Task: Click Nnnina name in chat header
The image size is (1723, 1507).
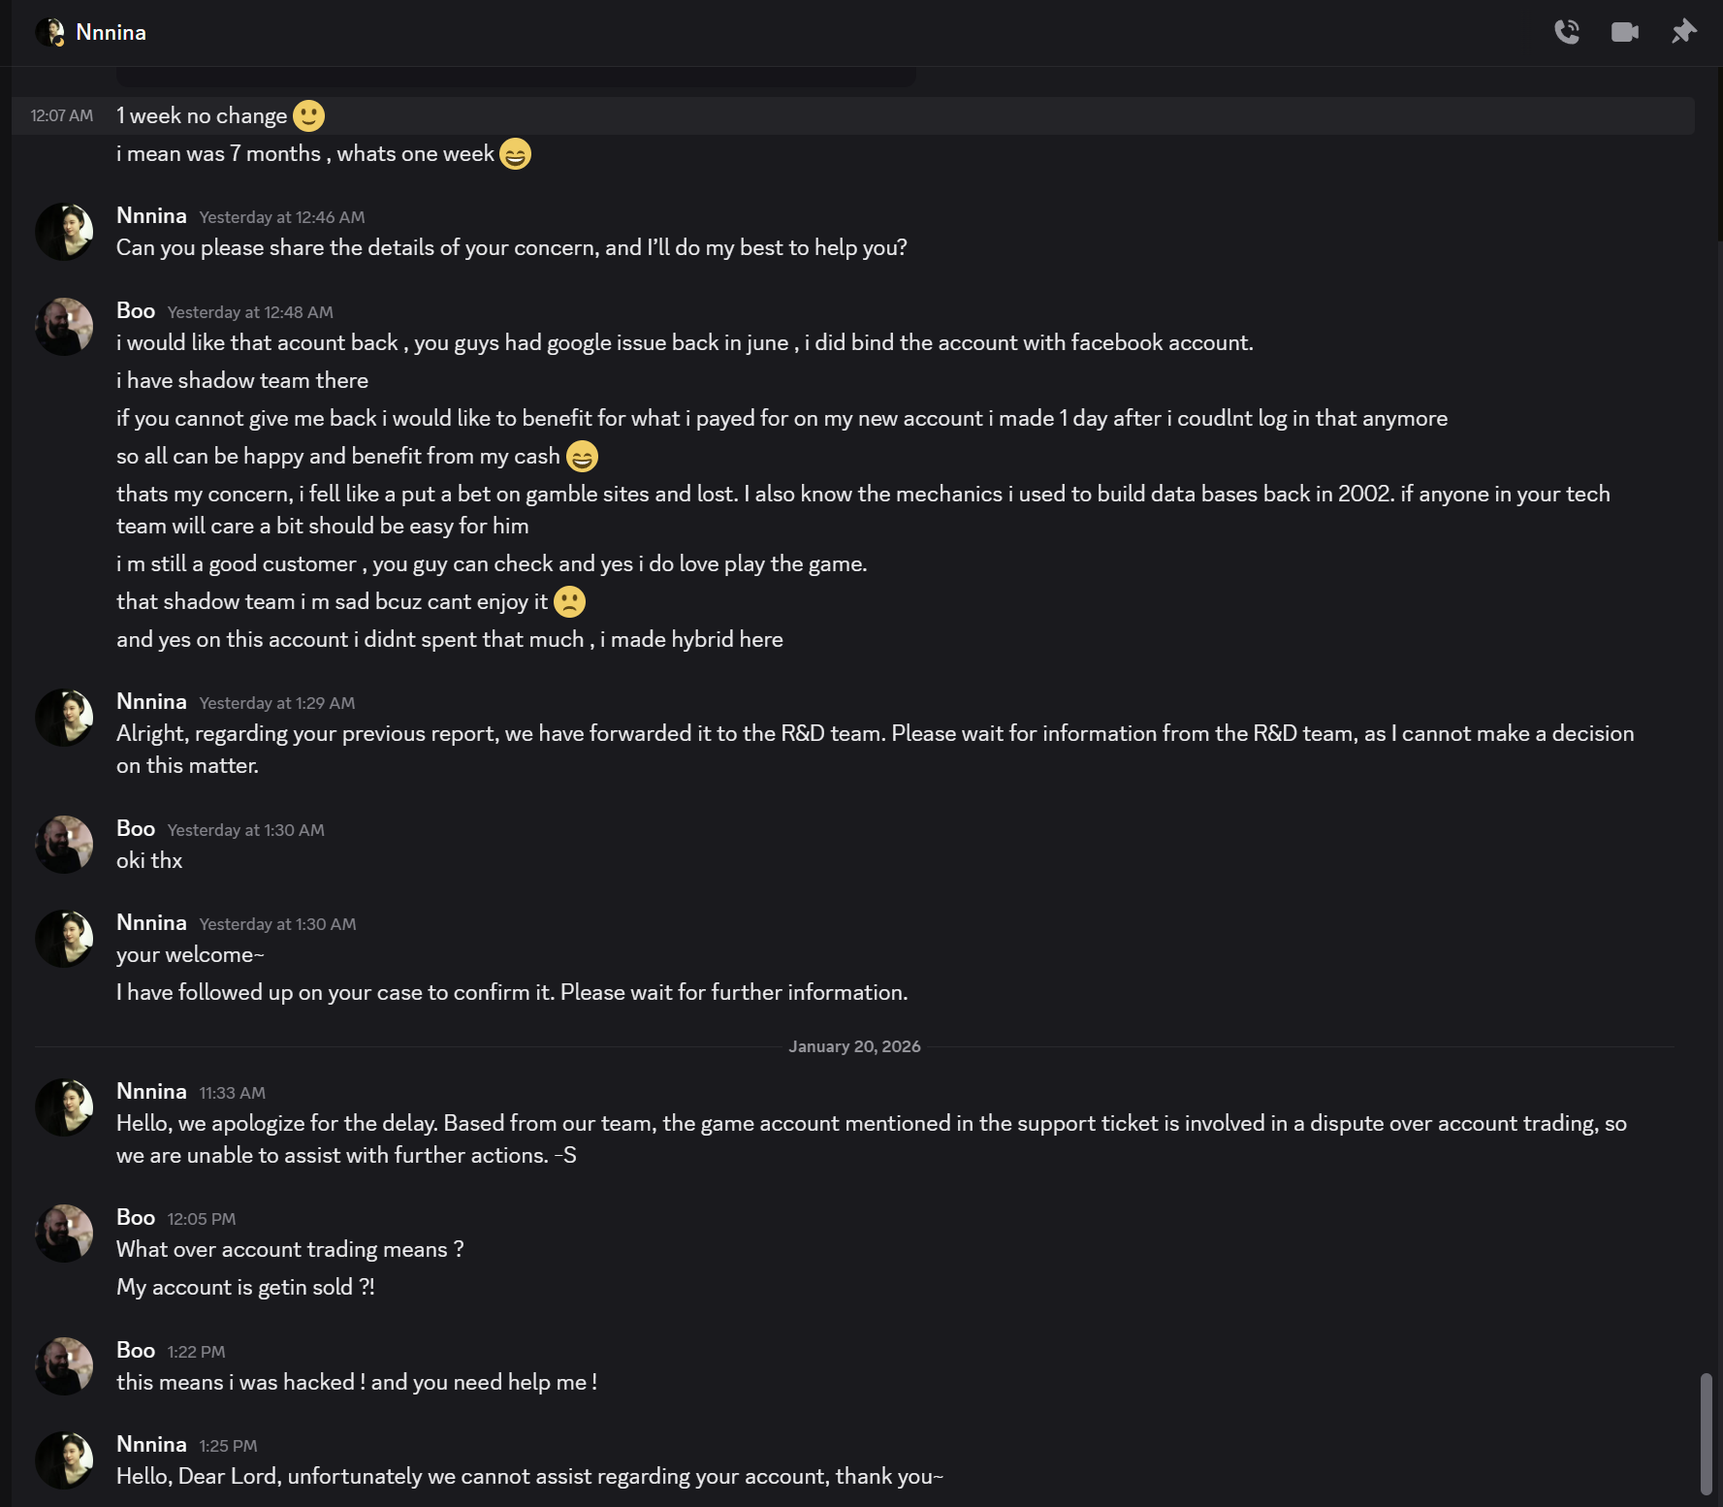Action: 112,32
